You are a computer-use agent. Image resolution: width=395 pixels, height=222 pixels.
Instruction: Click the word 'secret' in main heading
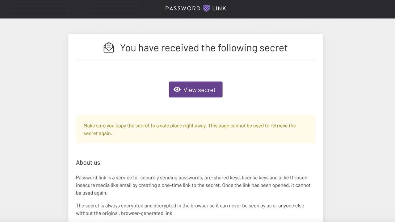coord(273,48)
